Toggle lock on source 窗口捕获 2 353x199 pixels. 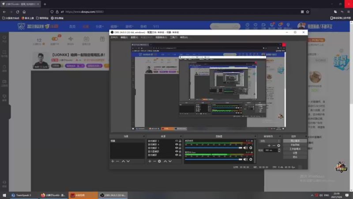(180, 141)
